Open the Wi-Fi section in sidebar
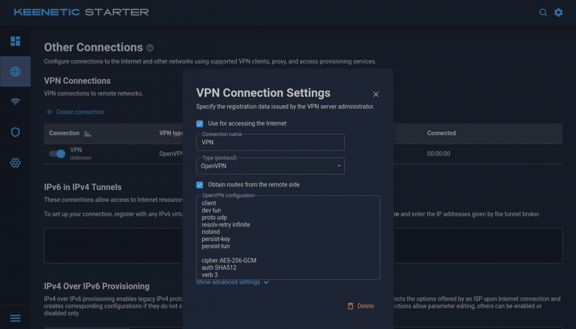This screenshot has width=576, height=329. tap(15, 102)
